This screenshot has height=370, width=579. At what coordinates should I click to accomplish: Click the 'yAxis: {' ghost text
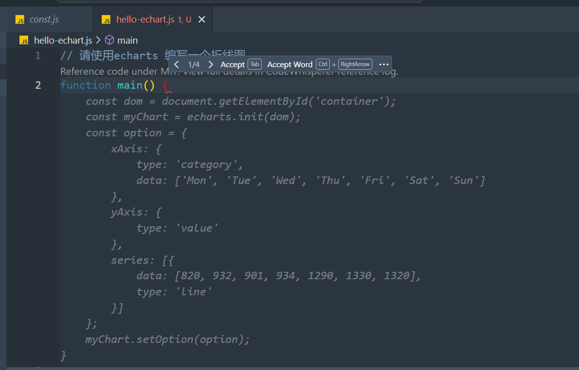coord(136,213)
